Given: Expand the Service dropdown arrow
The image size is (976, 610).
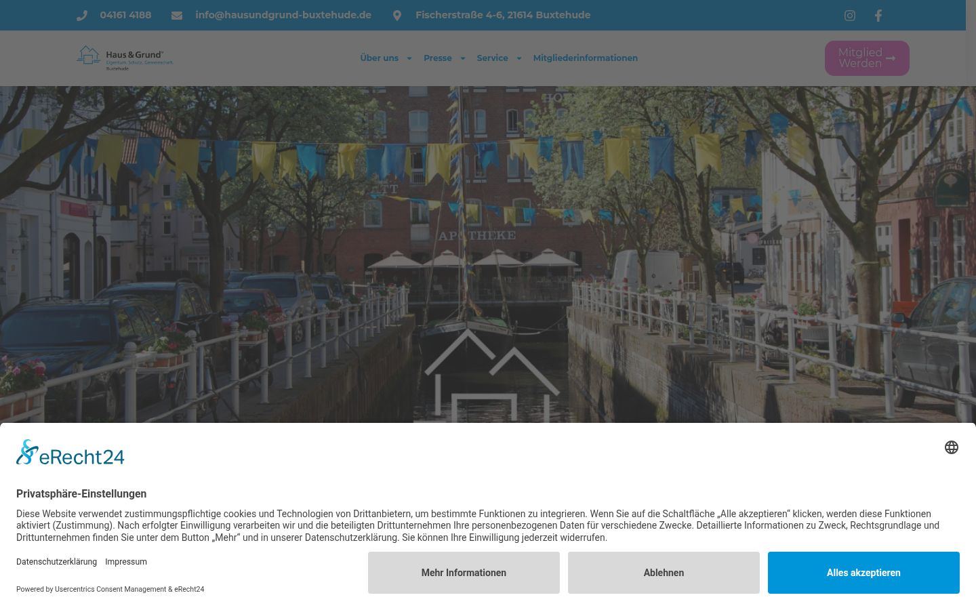Looking at the screenshot, I should (x=518, y=58).
